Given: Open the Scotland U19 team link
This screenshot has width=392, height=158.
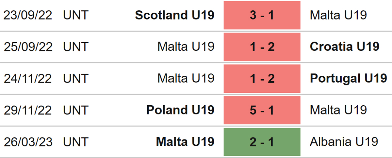Looking at the screenshot, I should click(x=175, y=15).
